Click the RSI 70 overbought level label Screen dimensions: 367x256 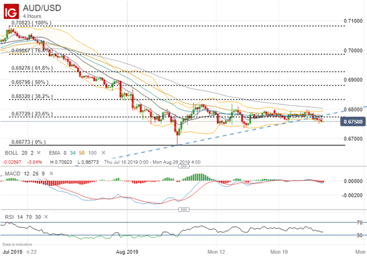[x=359, y=223]
